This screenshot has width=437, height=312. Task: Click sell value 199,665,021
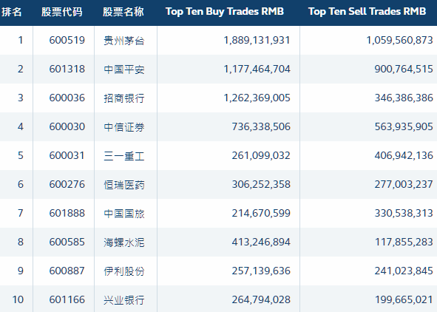point(404,299)
